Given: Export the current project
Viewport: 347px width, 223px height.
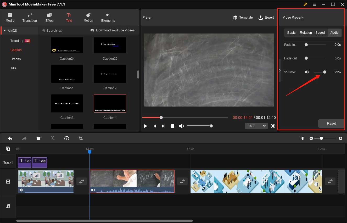Looking at the screenshot, I should (266, 18).
